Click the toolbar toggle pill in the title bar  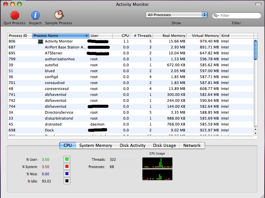point(258,4)
